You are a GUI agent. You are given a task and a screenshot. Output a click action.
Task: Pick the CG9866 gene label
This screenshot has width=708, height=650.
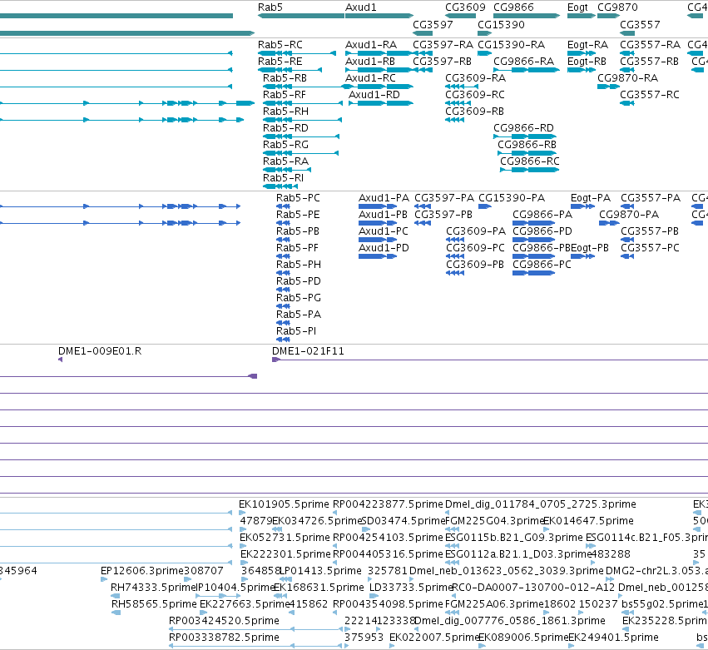point(513,7)
